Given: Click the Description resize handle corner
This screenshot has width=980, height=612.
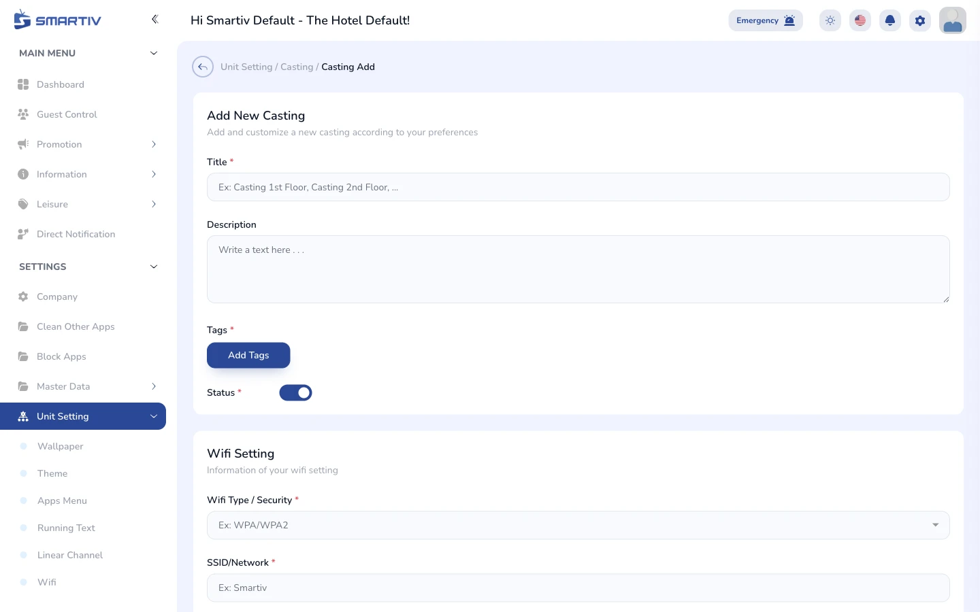Looking at the screenshot, I should 946,299.
